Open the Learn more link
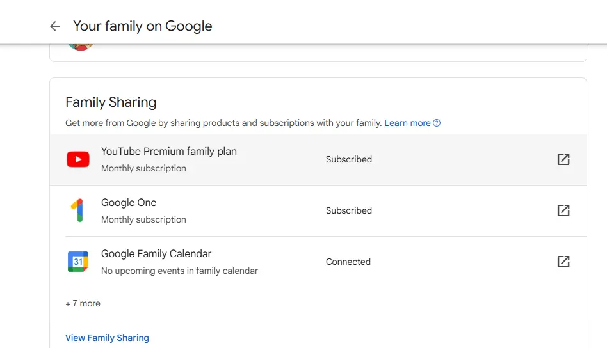The height and width of the screenshot is (348, 607). click(407, 123)
